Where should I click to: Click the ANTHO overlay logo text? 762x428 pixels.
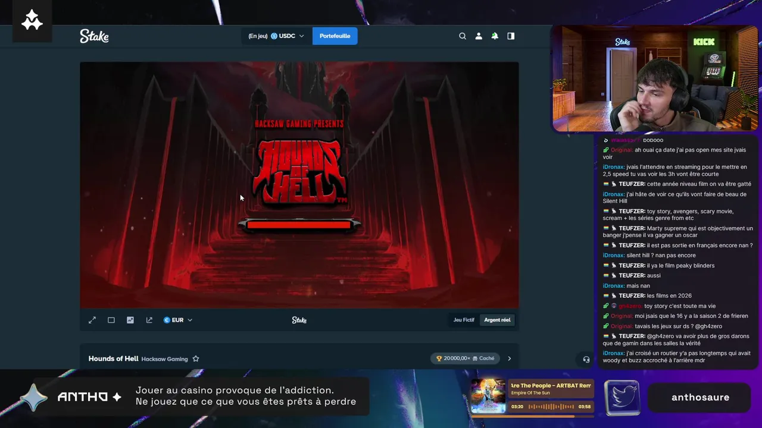[x=89, y=397]
